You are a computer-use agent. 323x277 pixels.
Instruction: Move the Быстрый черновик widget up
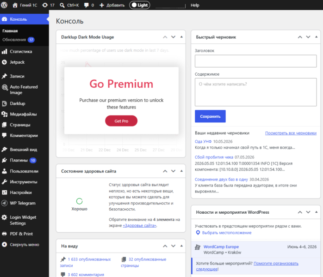coord(300,37)
